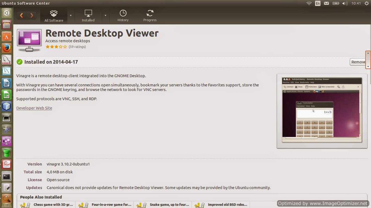Click the version text "vinagre 3.10.2-0ubuntu1"
The height and width of the screenshot is (208, 371).
(68, 164)
